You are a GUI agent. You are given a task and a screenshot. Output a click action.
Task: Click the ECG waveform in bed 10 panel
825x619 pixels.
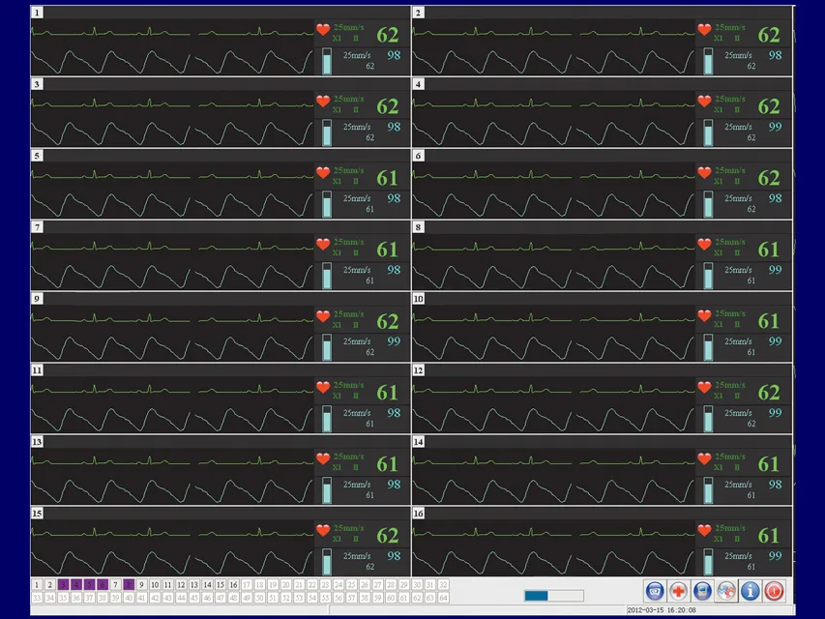click(x=553, y=318)
